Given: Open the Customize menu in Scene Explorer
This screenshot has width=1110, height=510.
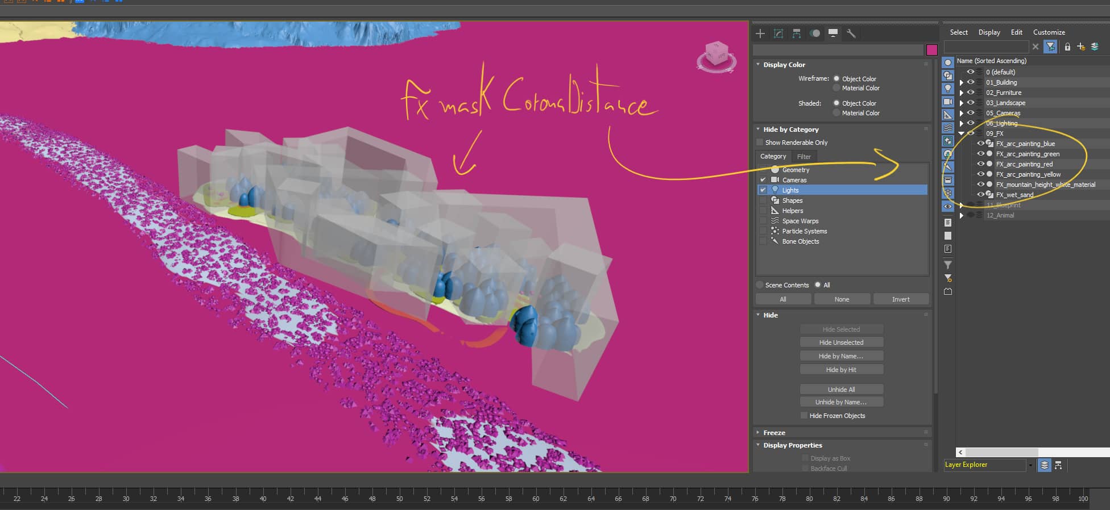Looking at the screenshot, I should 1049,32.
